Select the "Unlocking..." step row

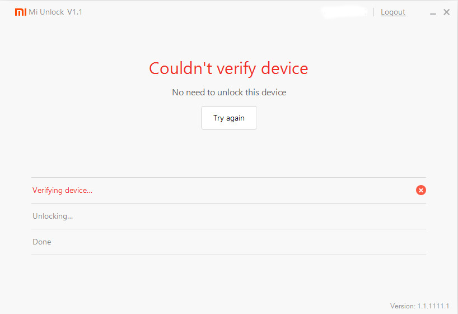pyautogui.click(x=53, y=216)
